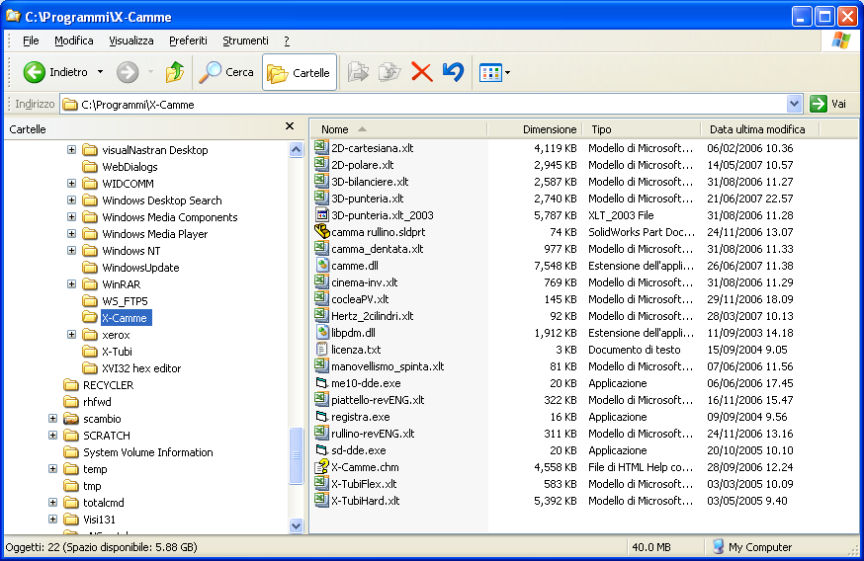Viewport: 864px width, 561px height.
Task: Open the ? help menu
Action: pyautogui.click(x=287, y=40)
